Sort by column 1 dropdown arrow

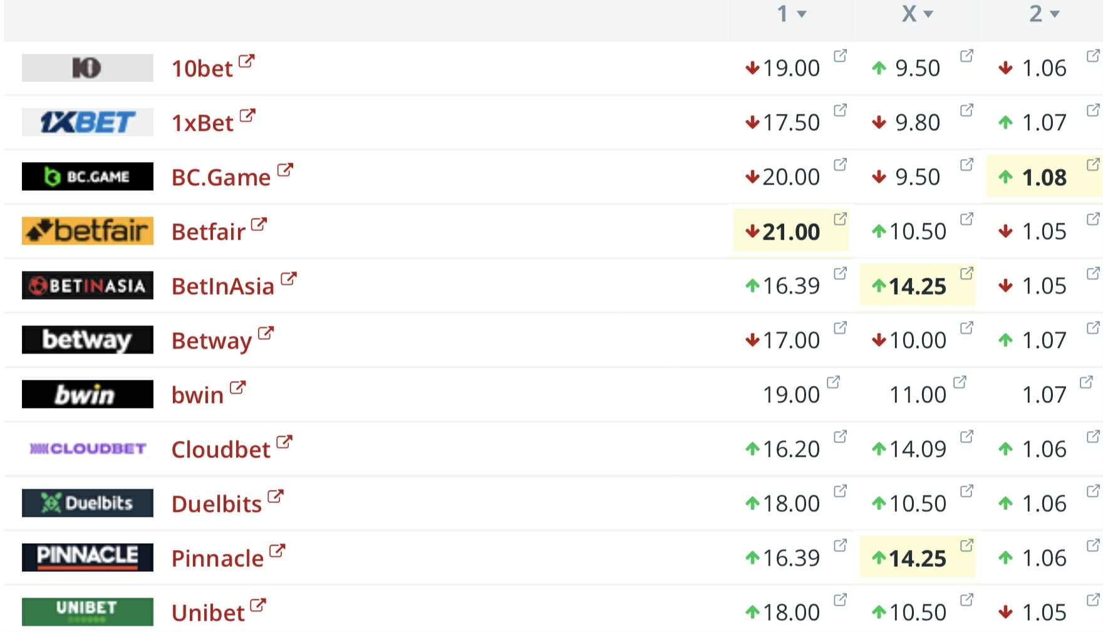pyautogui.click(x=802, y=14)
